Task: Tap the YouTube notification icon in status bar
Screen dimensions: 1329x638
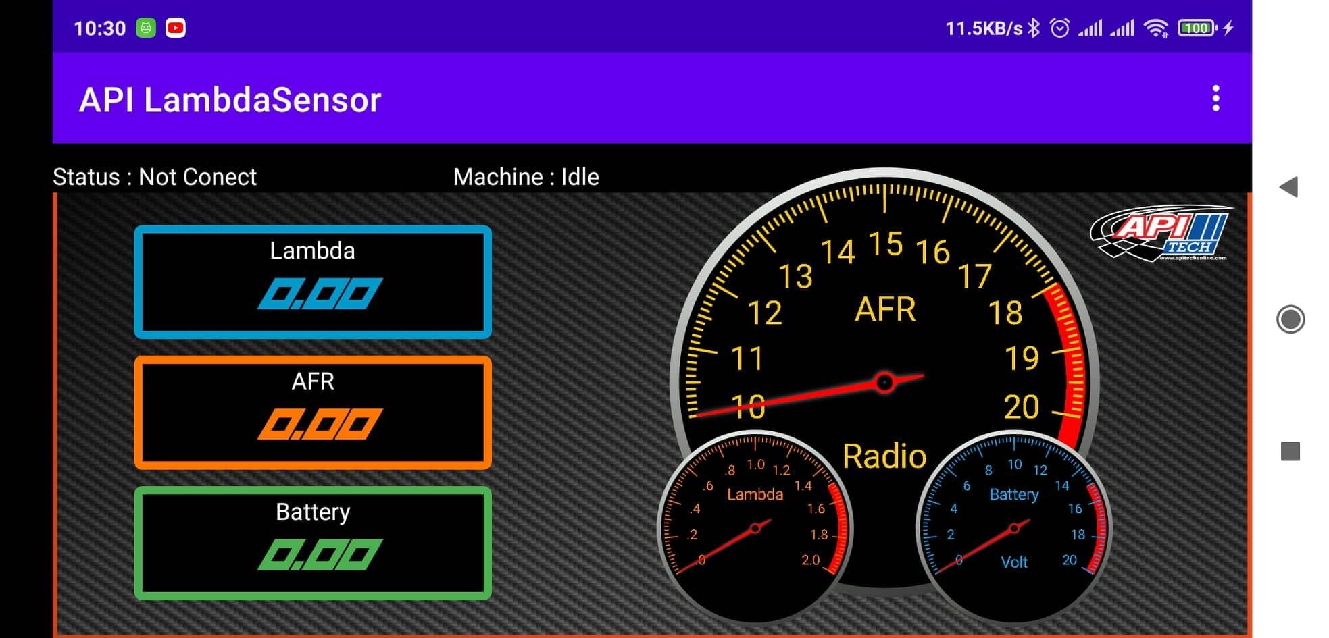Action: pyautogui.click(x=176, y=28)
